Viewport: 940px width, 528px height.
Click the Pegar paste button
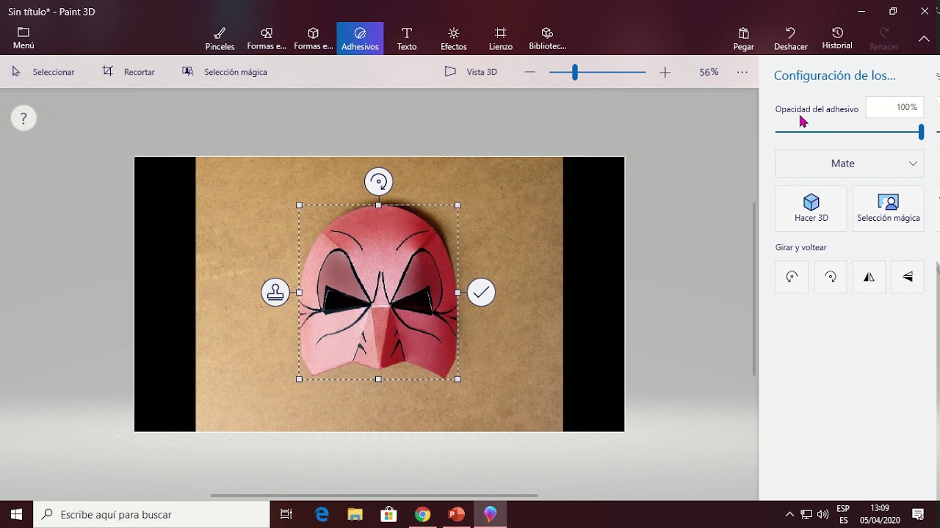[743, 39]
